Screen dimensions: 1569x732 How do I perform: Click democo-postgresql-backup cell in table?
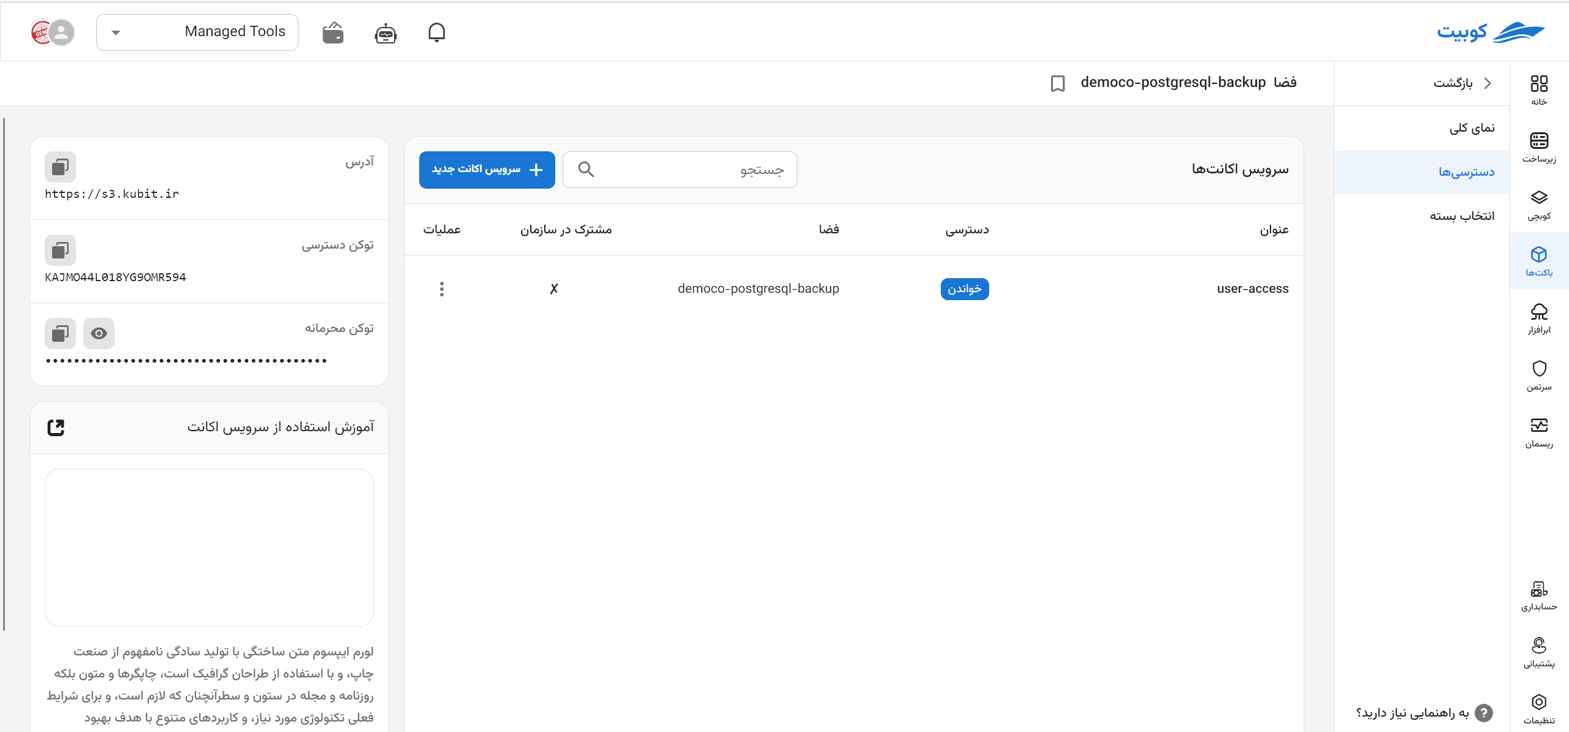coord(758,289)
